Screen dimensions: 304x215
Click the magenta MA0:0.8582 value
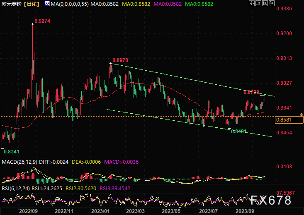coord(168,4)
